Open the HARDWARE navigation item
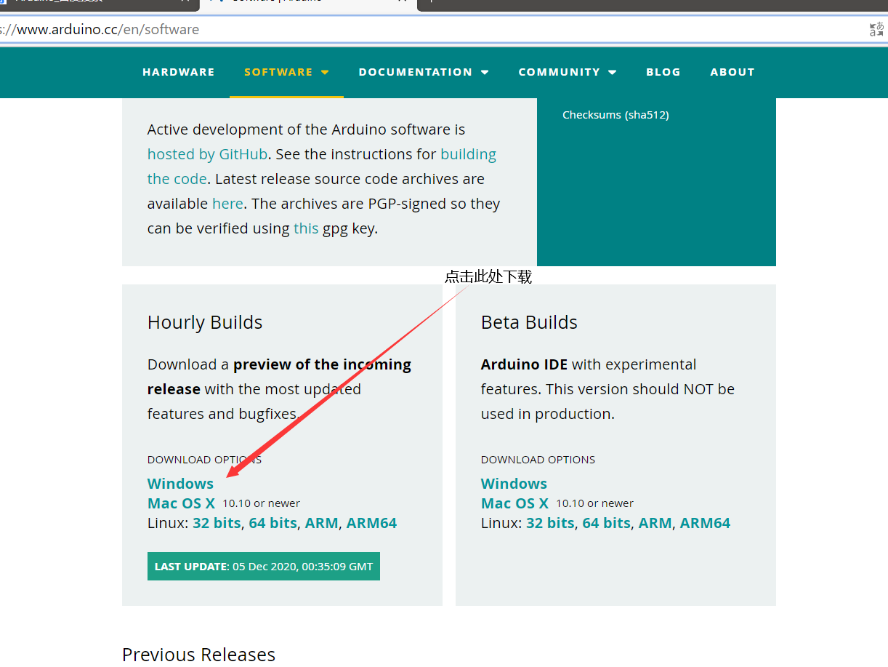This screenshot has height=667, width=888. click(179, 72)
